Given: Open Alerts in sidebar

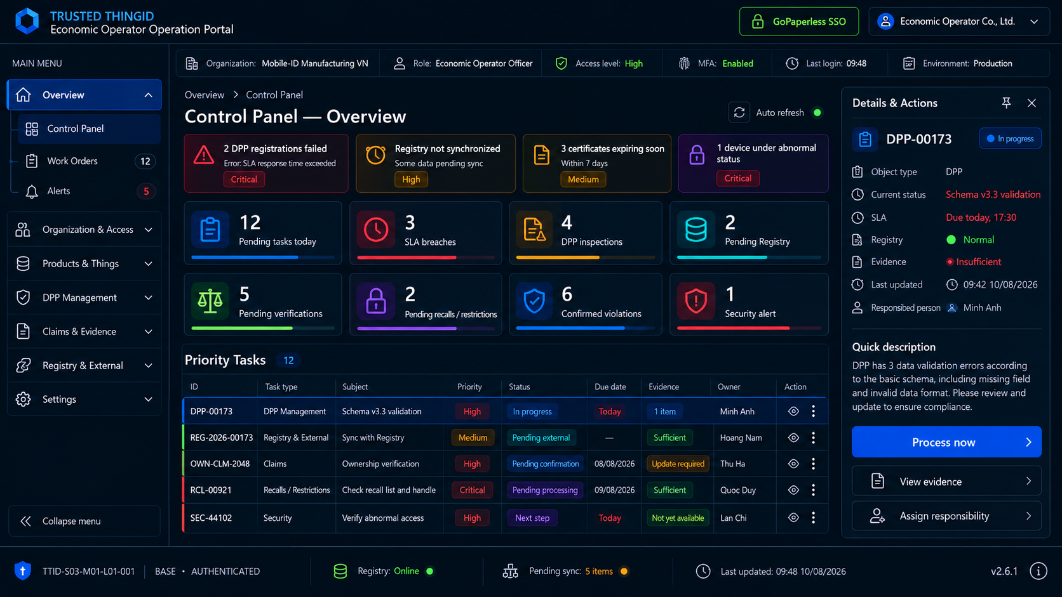Looking at the screenshot, I should (89, 191).
